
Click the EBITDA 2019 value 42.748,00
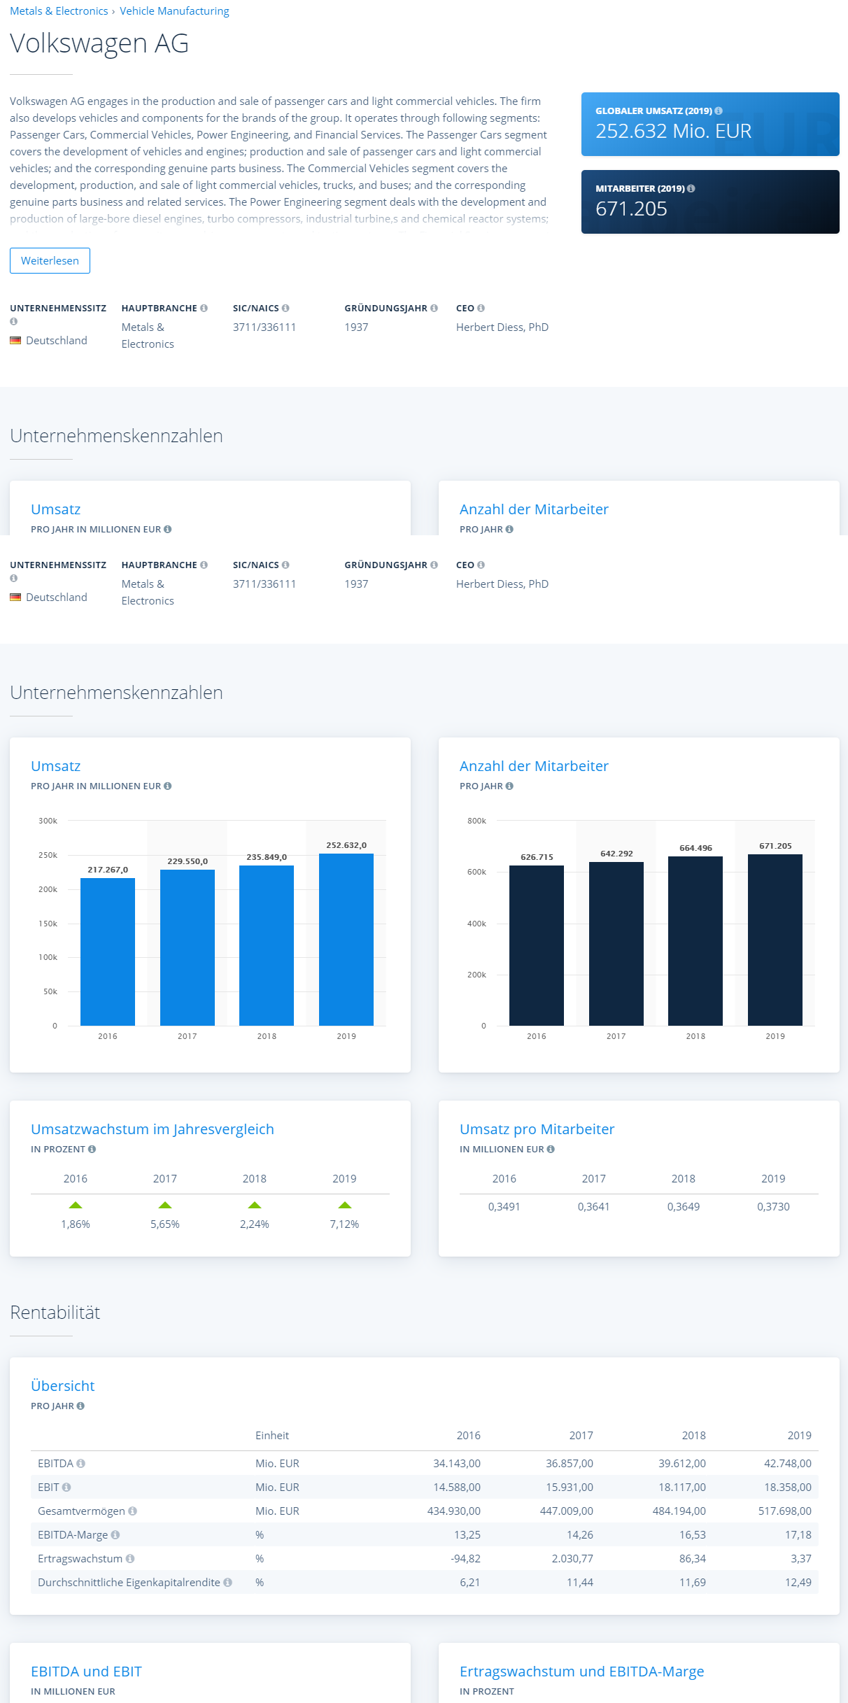tap(788, 1463)
